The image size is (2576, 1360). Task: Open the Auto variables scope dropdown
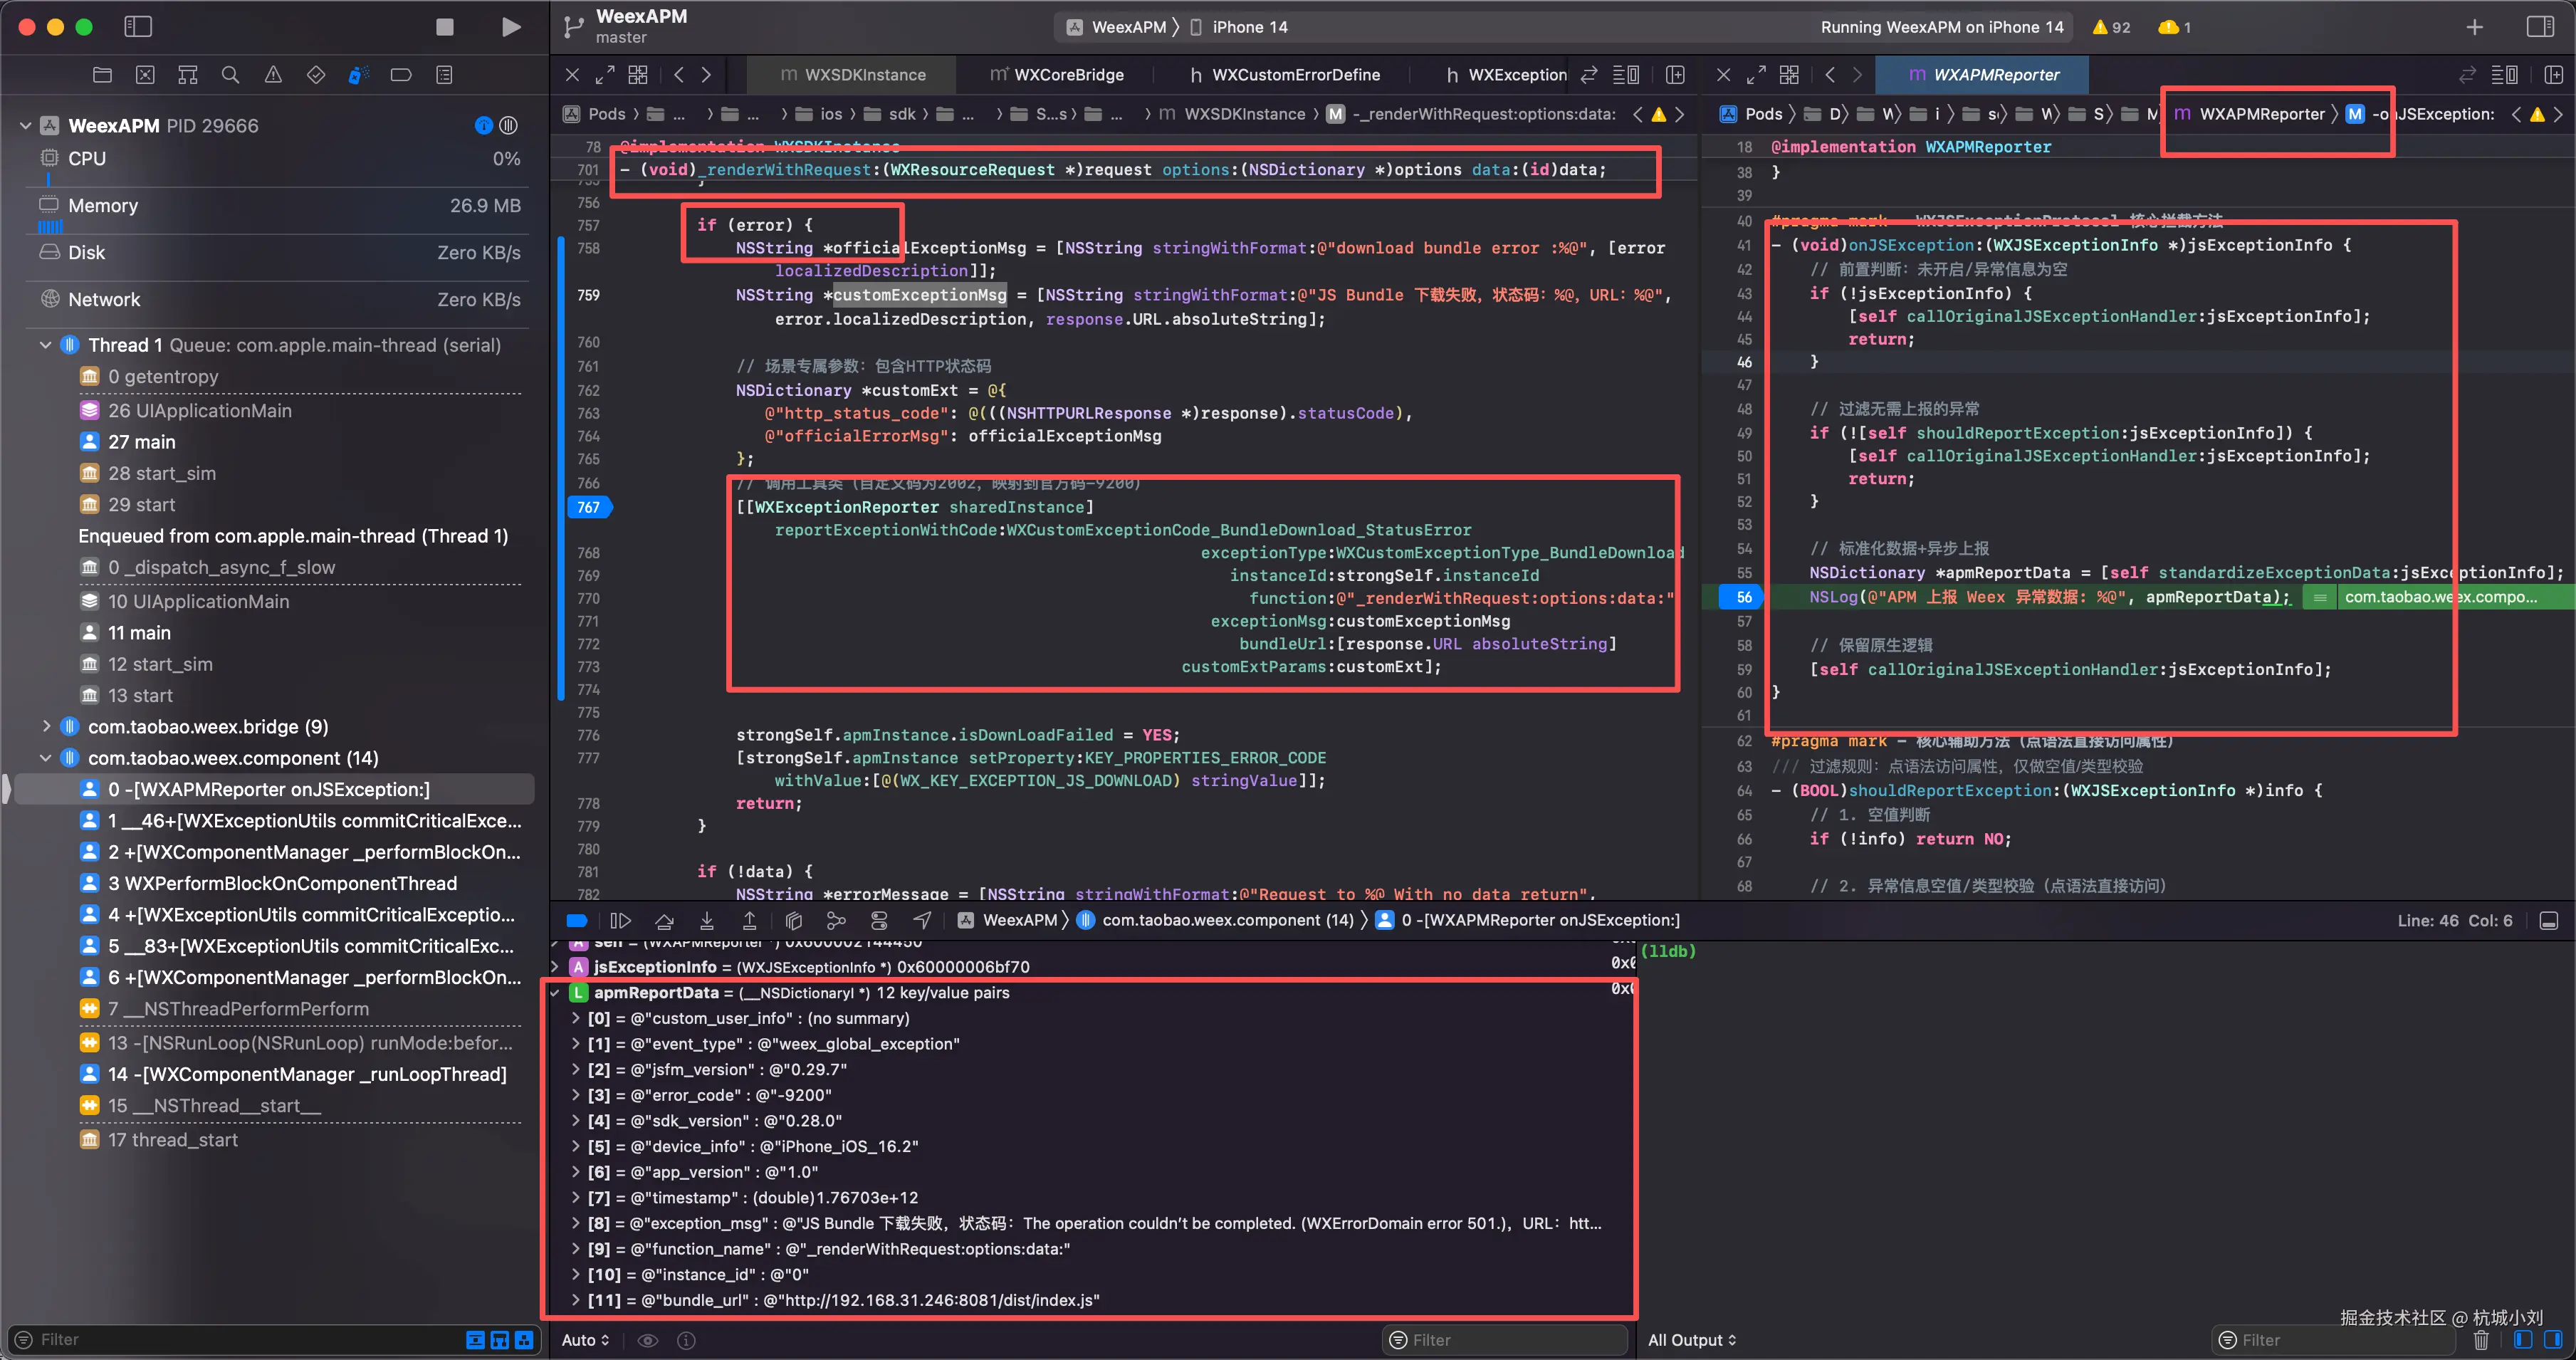tap(586, 1340)
